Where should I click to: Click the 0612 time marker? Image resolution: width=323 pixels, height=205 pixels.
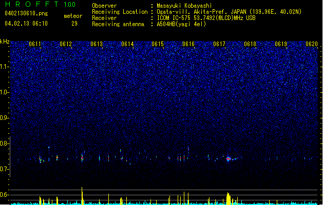coord(66,44)
